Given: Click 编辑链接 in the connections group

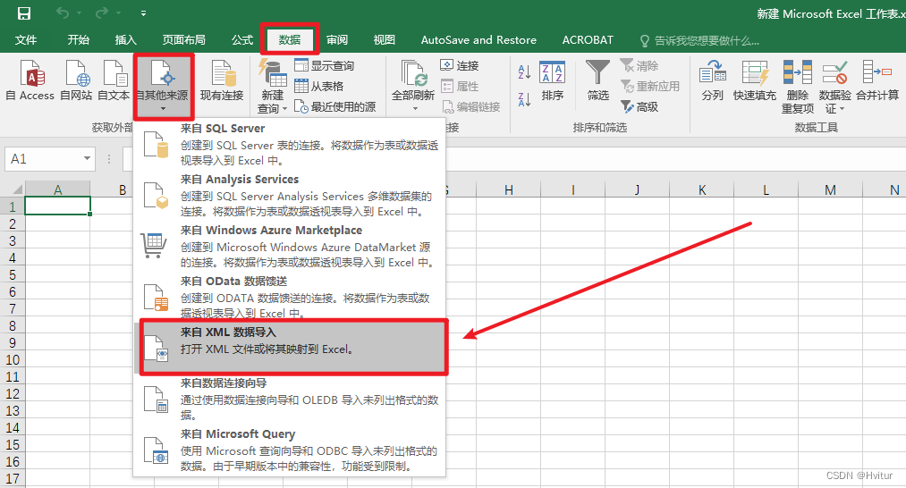Looking at the screenshot, I should [x=471, y=107].
